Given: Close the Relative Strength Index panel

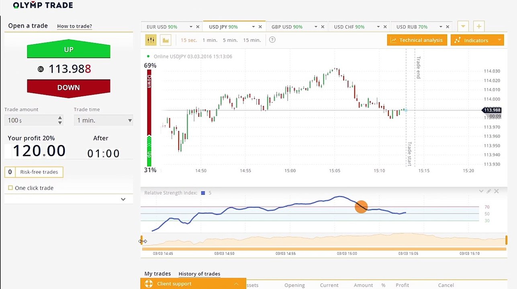Looking at the screenshot, I should click(497, 191).
